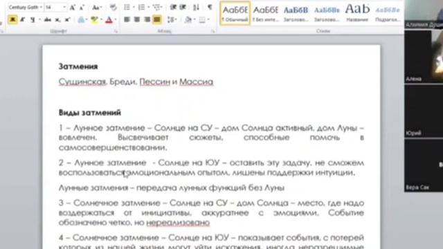Screen dimensions: 443x249
Task: Apply the Обычный style
Action: [235, 13]
